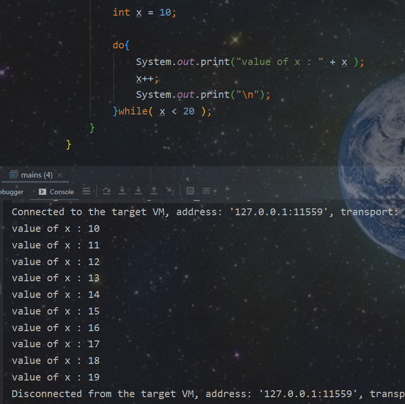Click the "\n" string in print call

247,94
